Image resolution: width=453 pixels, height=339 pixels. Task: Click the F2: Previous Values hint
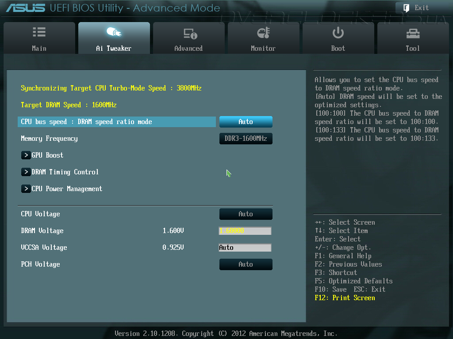(349, 264)
